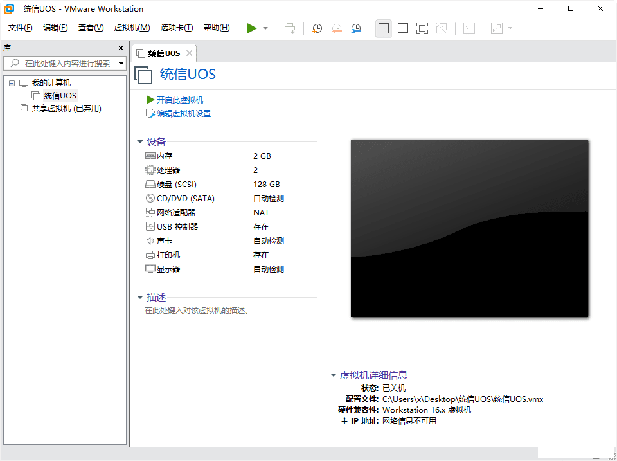Collapse the 设备 section

pos(140,141)
